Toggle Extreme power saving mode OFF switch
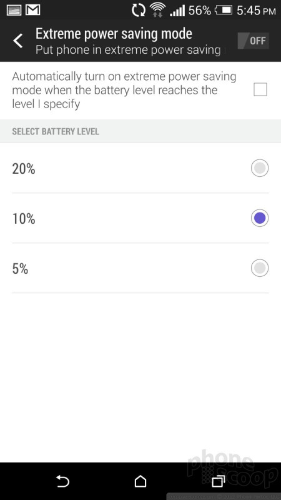The height and width of the screenshot is (500, 281). (254, 41)
